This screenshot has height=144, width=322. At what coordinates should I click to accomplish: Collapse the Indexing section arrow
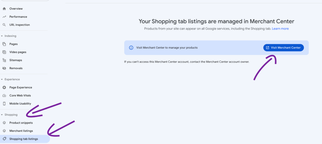pos(2,36)
